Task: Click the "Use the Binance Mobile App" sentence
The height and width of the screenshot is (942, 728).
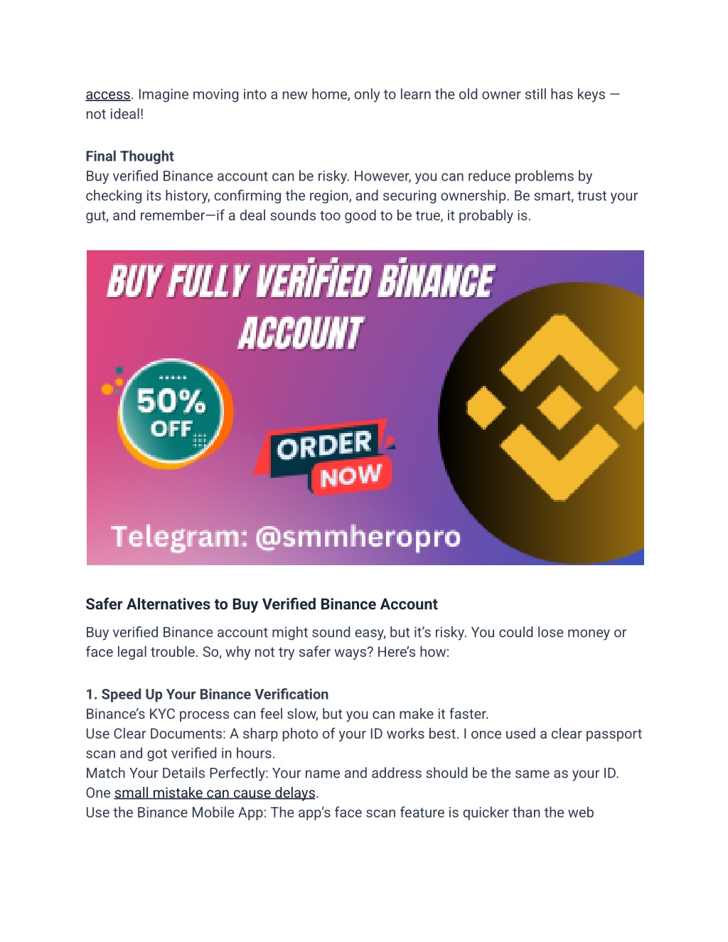Action: 340,813
